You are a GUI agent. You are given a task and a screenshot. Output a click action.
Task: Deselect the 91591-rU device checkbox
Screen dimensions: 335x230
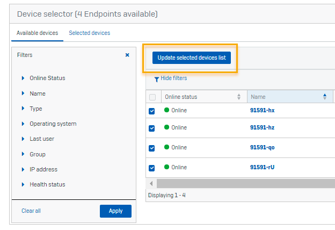[x=152, y=168]
